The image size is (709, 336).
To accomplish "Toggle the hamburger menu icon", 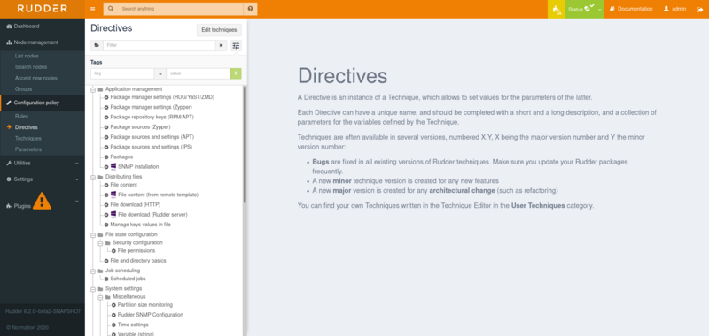I will coord(93,9).
